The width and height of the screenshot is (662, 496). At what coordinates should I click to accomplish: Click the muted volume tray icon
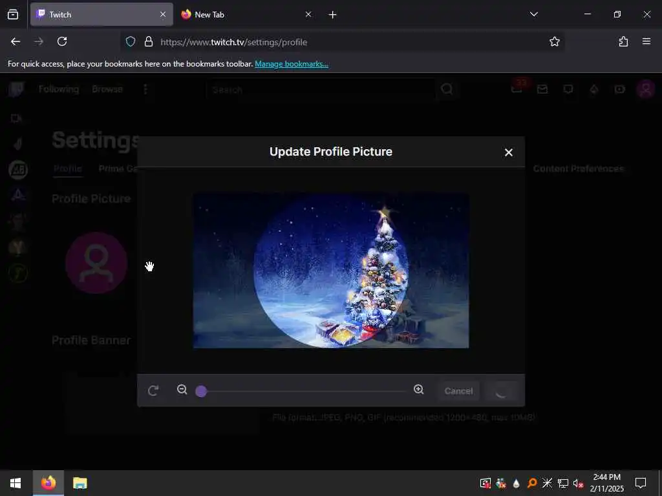point(578,483)
